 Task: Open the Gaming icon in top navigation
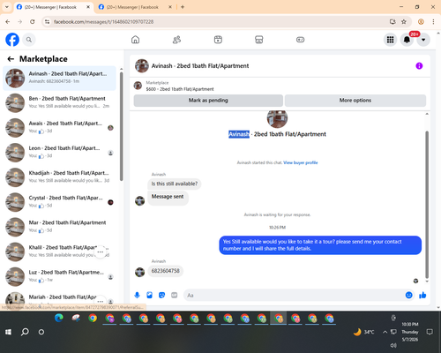[300, 40]
